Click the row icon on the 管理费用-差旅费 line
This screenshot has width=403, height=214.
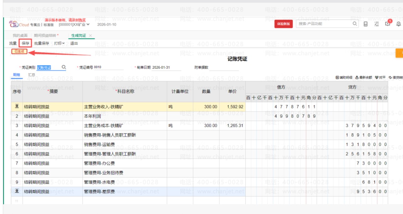(17, 191)
